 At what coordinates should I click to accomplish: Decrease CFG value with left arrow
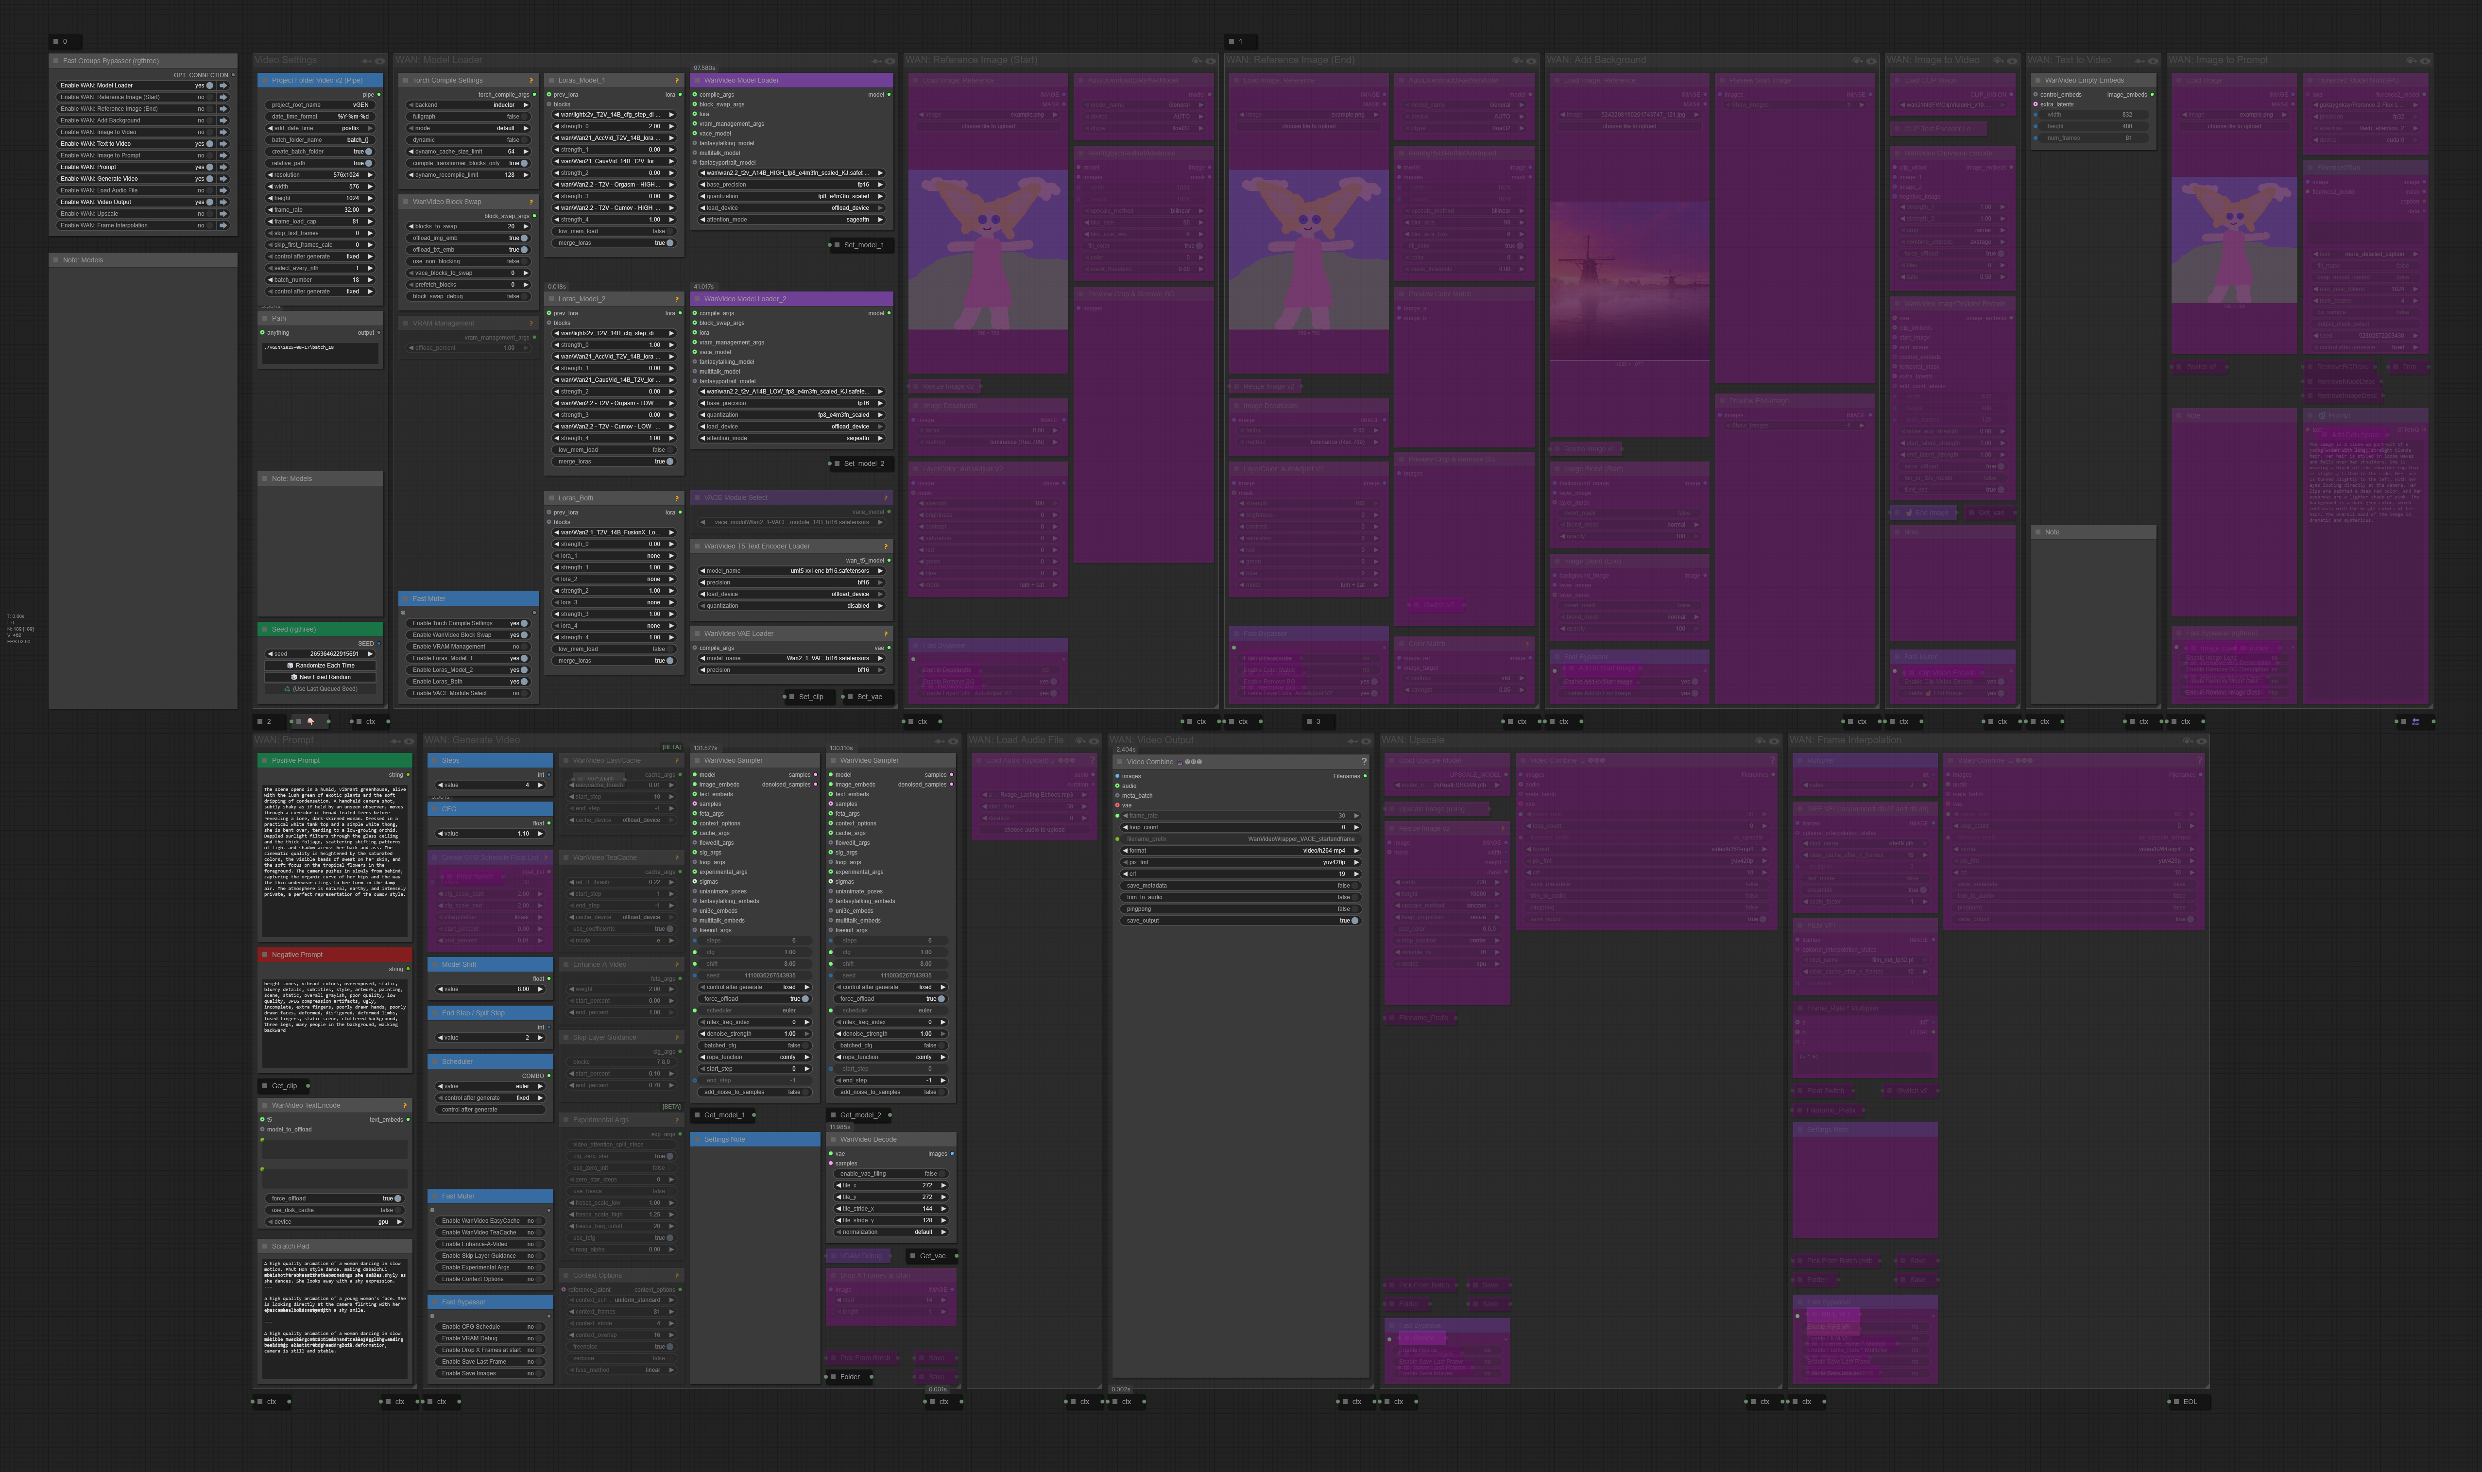(x=440, y=834)
